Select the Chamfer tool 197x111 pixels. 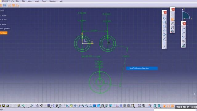point(183,33)
